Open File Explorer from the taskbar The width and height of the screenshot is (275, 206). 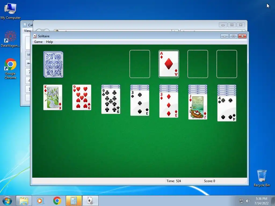(x=24, y=201)
